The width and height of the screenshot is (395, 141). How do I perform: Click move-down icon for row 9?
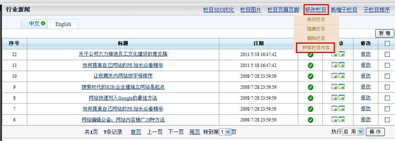[x=342, y=86]
